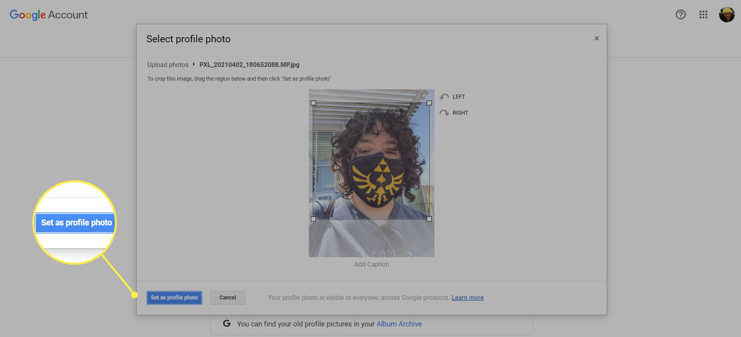Cancel the profile photo selection
The width and height of the screenshot is (741, 337).
228,297
